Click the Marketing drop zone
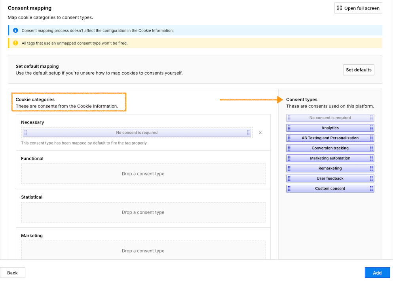 coord(142,250)
